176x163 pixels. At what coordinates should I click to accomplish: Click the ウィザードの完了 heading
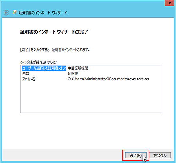tap(54, 32)
